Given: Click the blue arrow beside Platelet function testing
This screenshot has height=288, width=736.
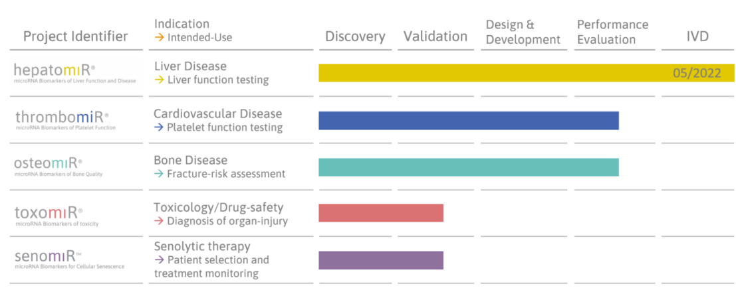Looking at the screenshot, I should (x=158, y=127).
